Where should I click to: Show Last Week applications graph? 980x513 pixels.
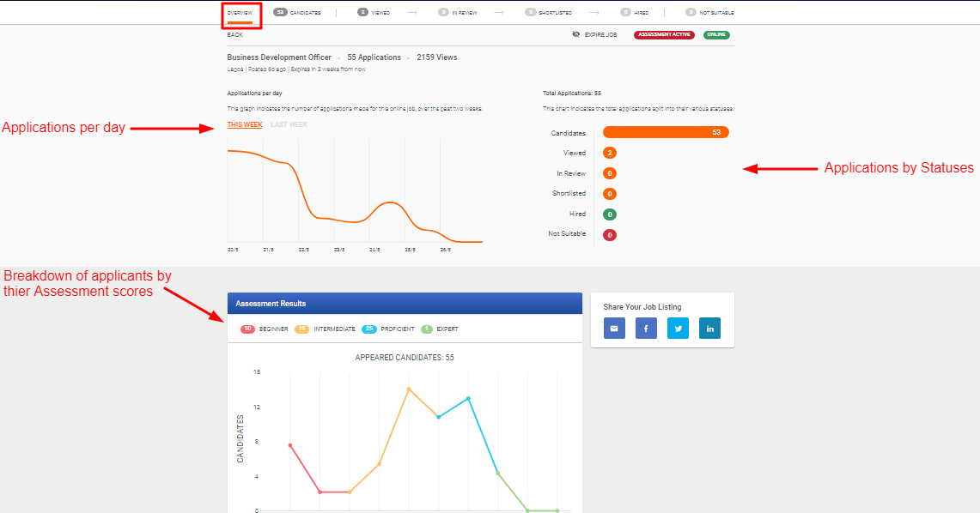289,124
